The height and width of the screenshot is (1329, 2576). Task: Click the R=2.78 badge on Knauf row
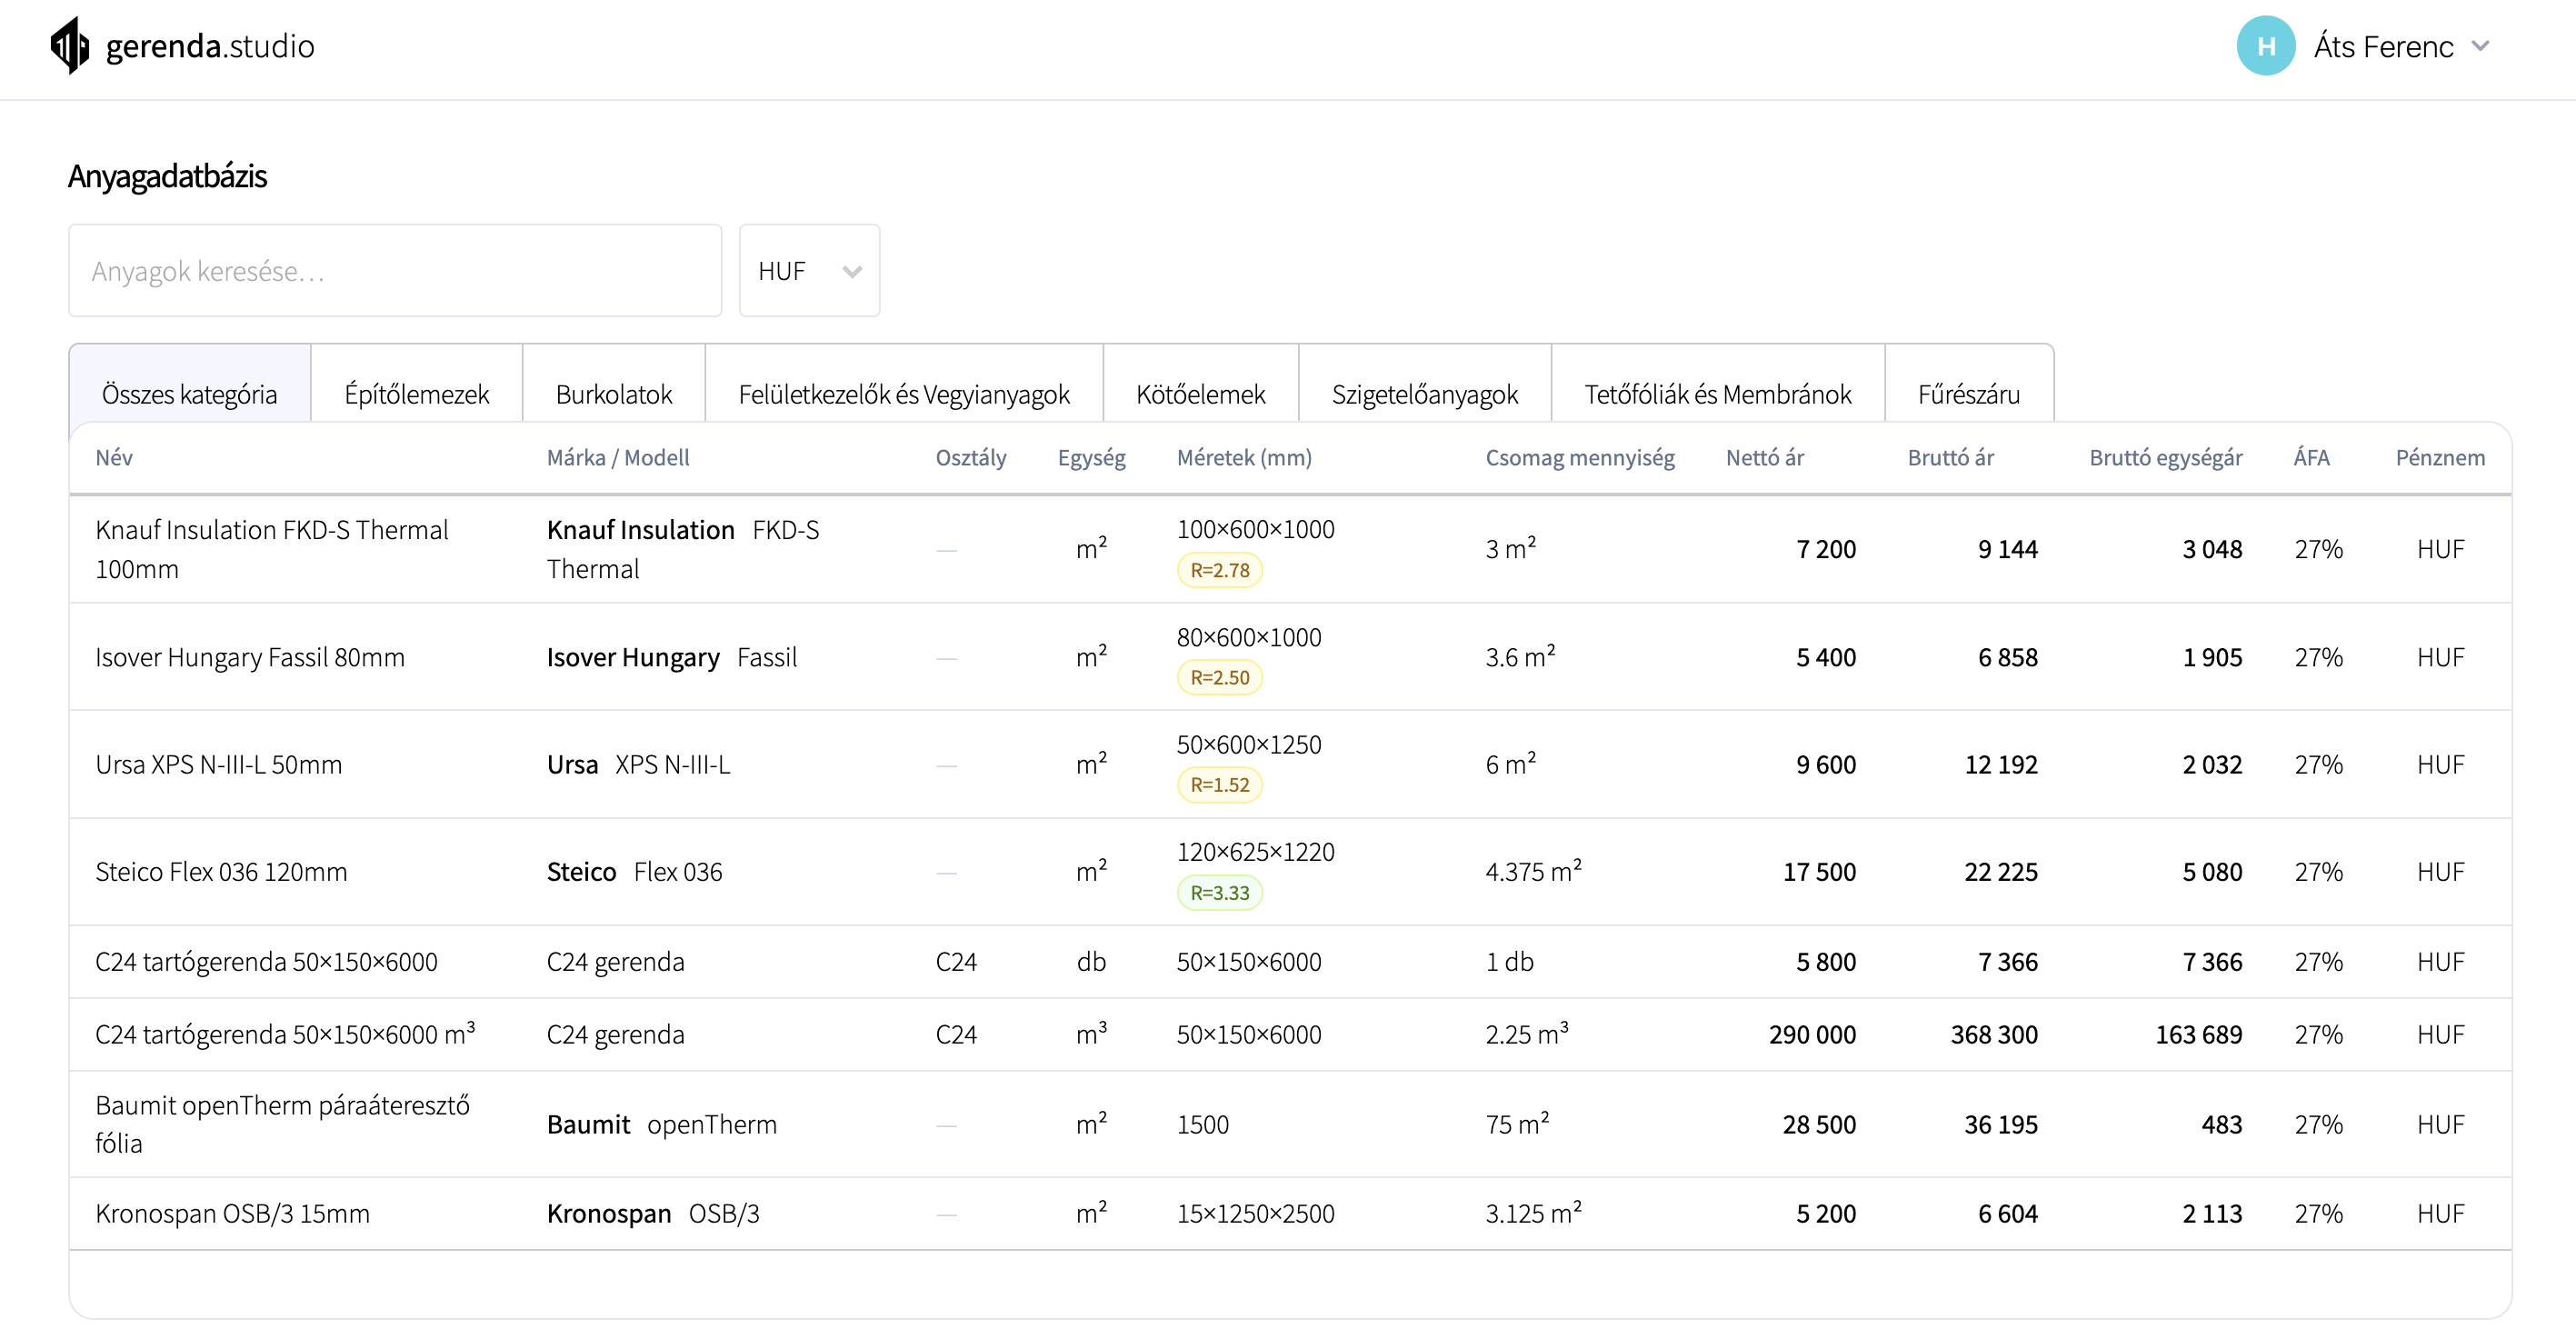(x=1219, y=570)
